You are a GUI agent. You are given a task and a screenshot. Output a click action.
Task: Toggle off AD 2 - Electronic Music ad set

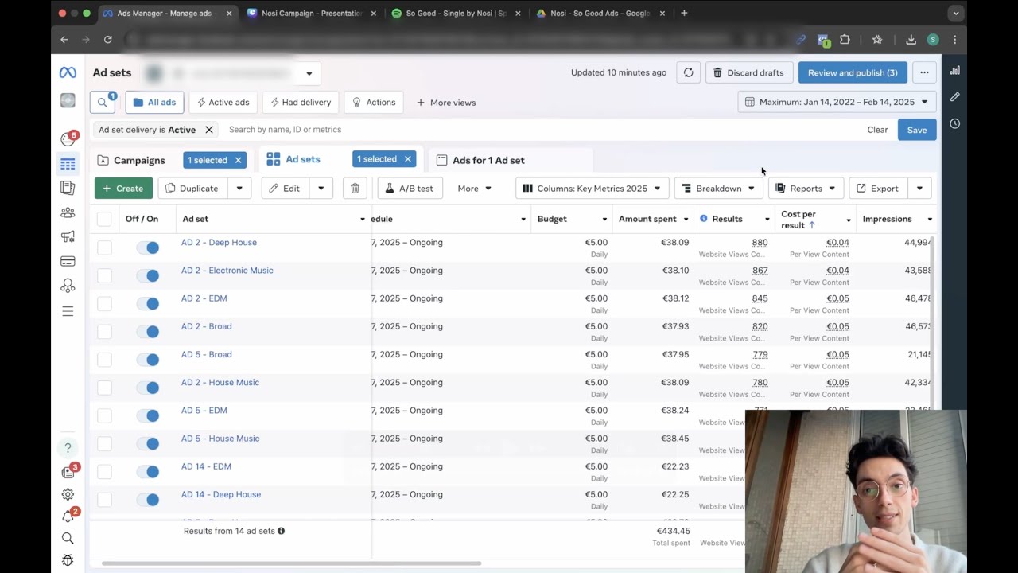coord(148,275)
